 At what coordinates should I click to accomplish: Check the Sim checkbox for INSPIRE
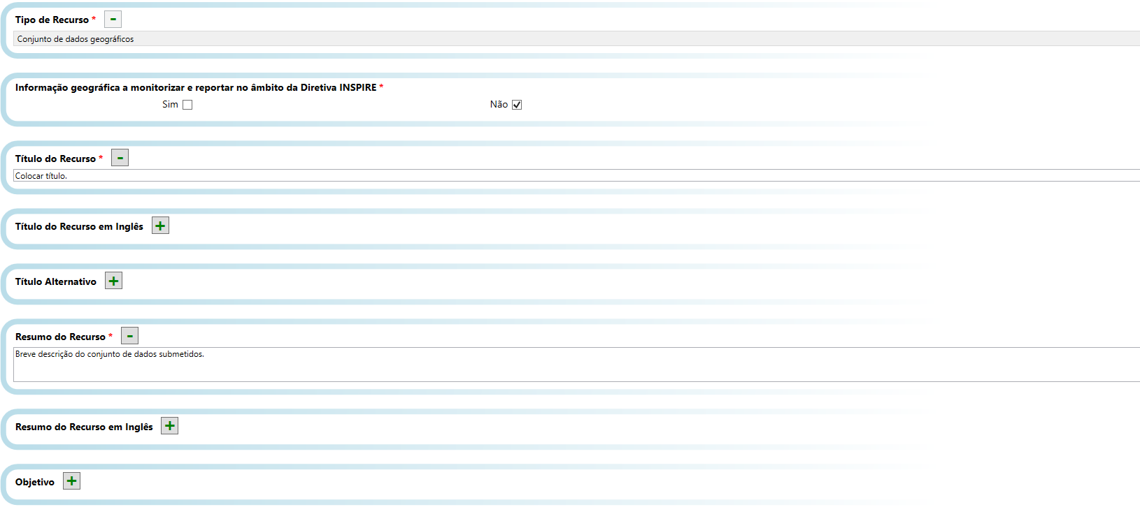coord(187,105)
